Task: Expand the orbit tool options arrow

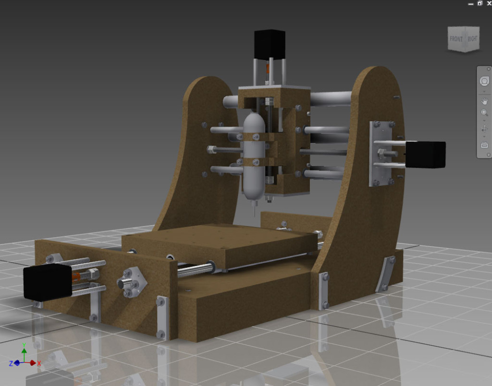Action: [484, 137]
